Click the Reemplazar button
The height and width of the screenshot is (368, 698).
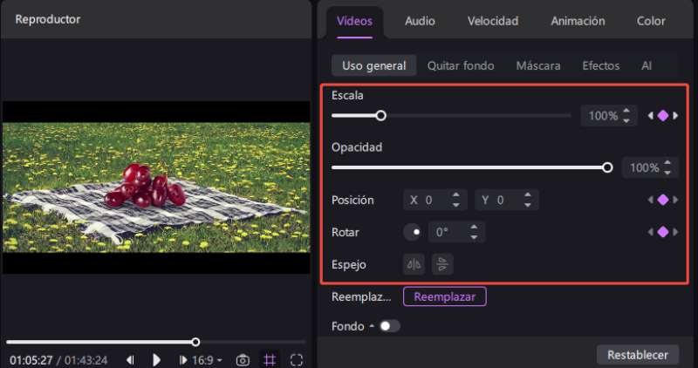[444, 296]
